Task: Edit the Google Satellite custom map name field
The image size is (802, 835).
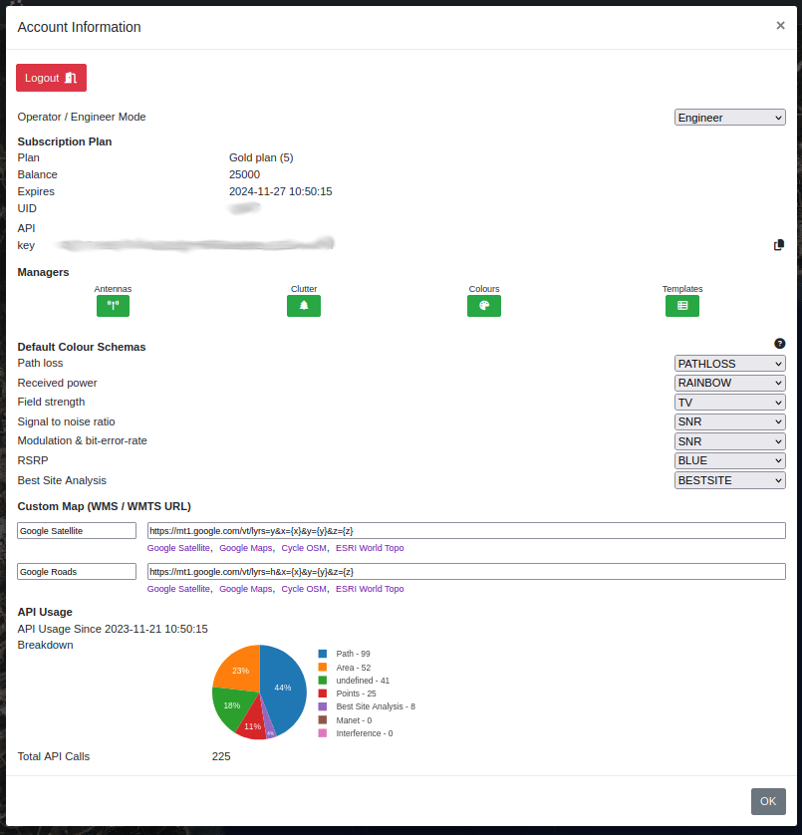Action: pyautogui.click(x=76, y=530)
